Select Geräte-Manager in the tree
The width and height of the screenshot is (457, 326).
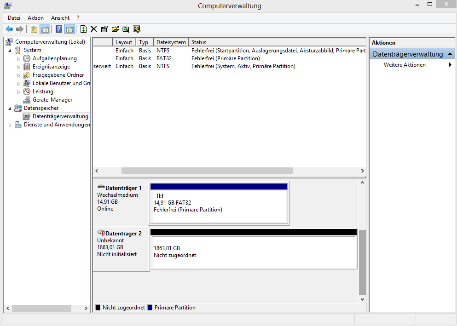(x=52, y=100)
